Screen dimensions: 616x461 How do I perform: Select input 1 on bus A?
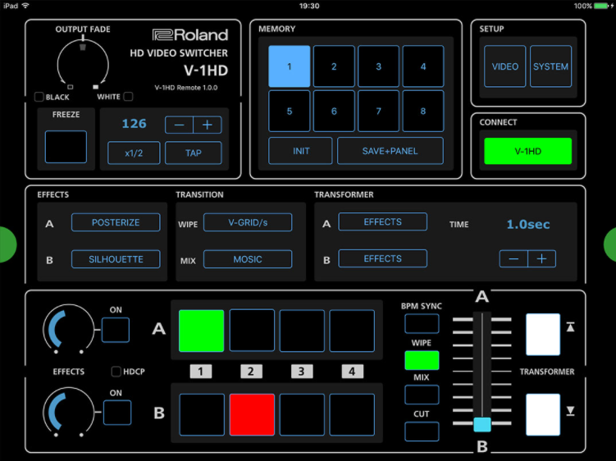(202, 331)
